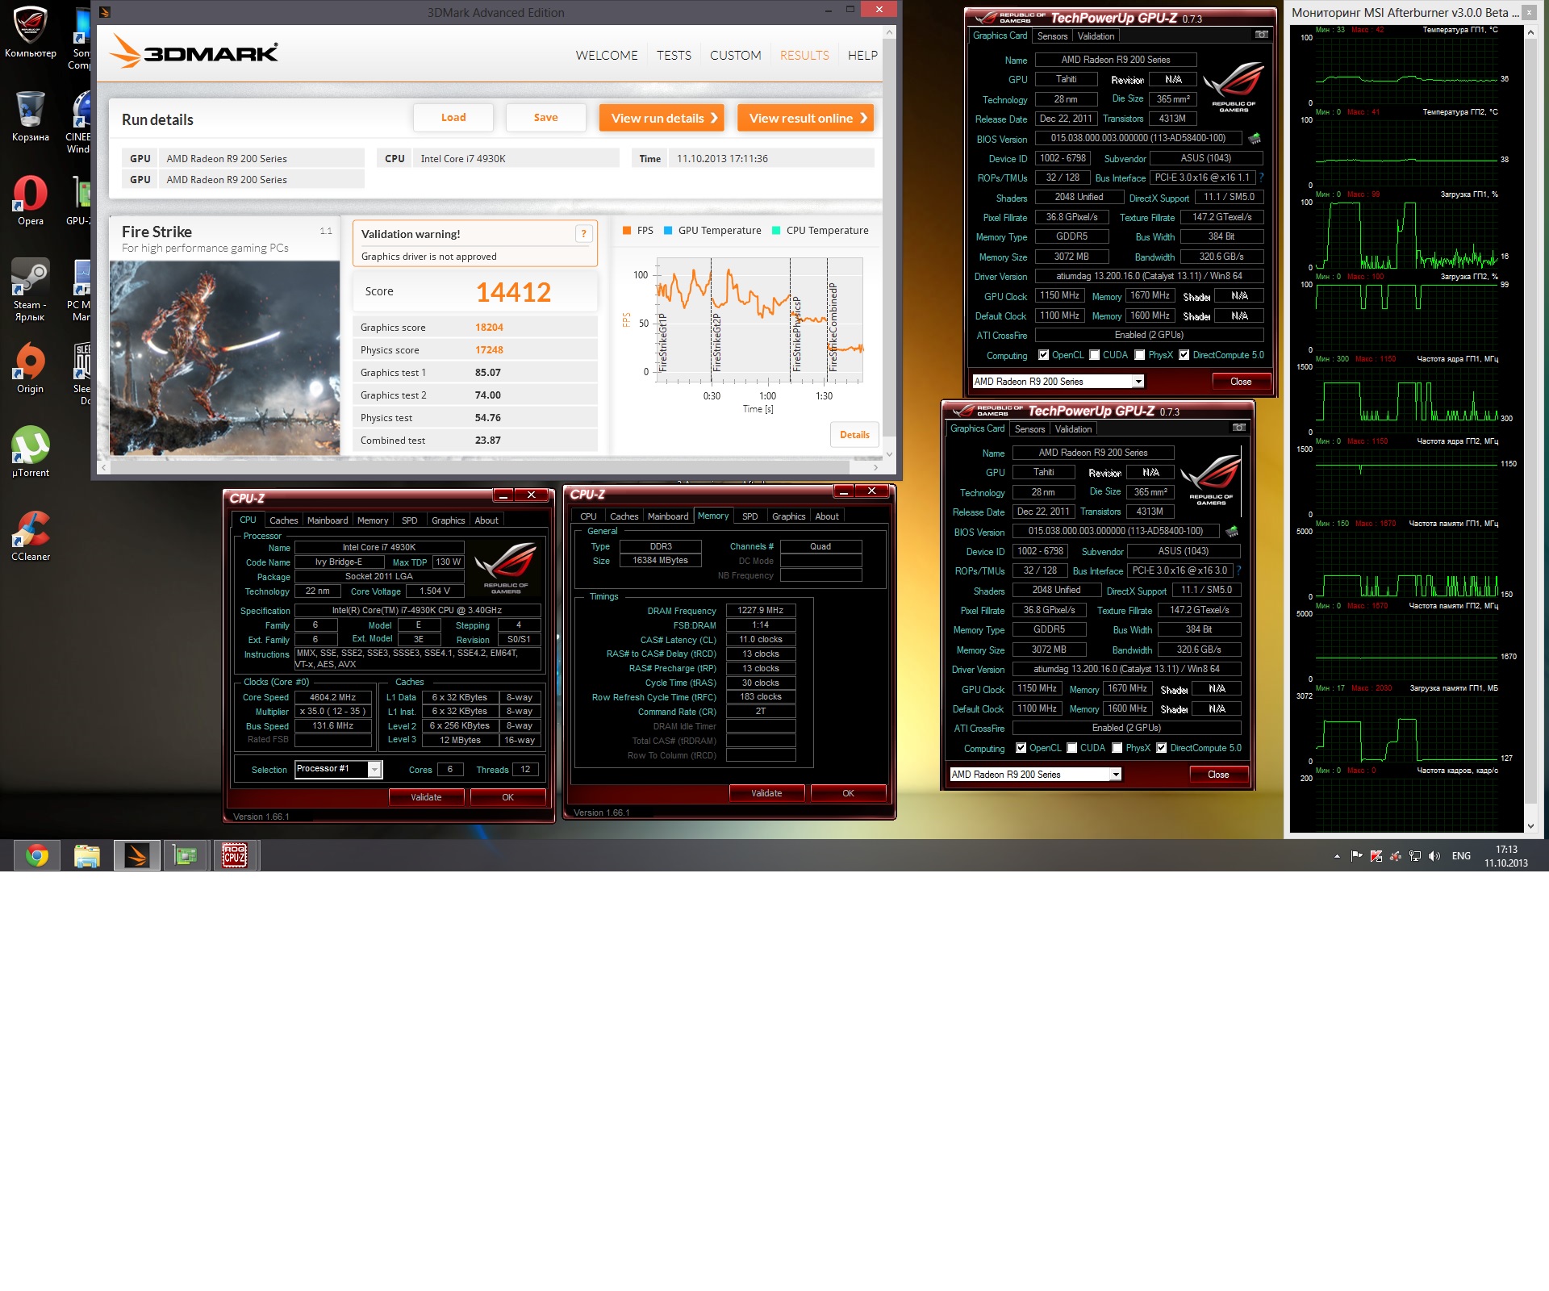Viewport: 1549px width, 1291px height.
Task: Expand the GPU selector dropdown in lower GPU-Z
Action: 1116,775
